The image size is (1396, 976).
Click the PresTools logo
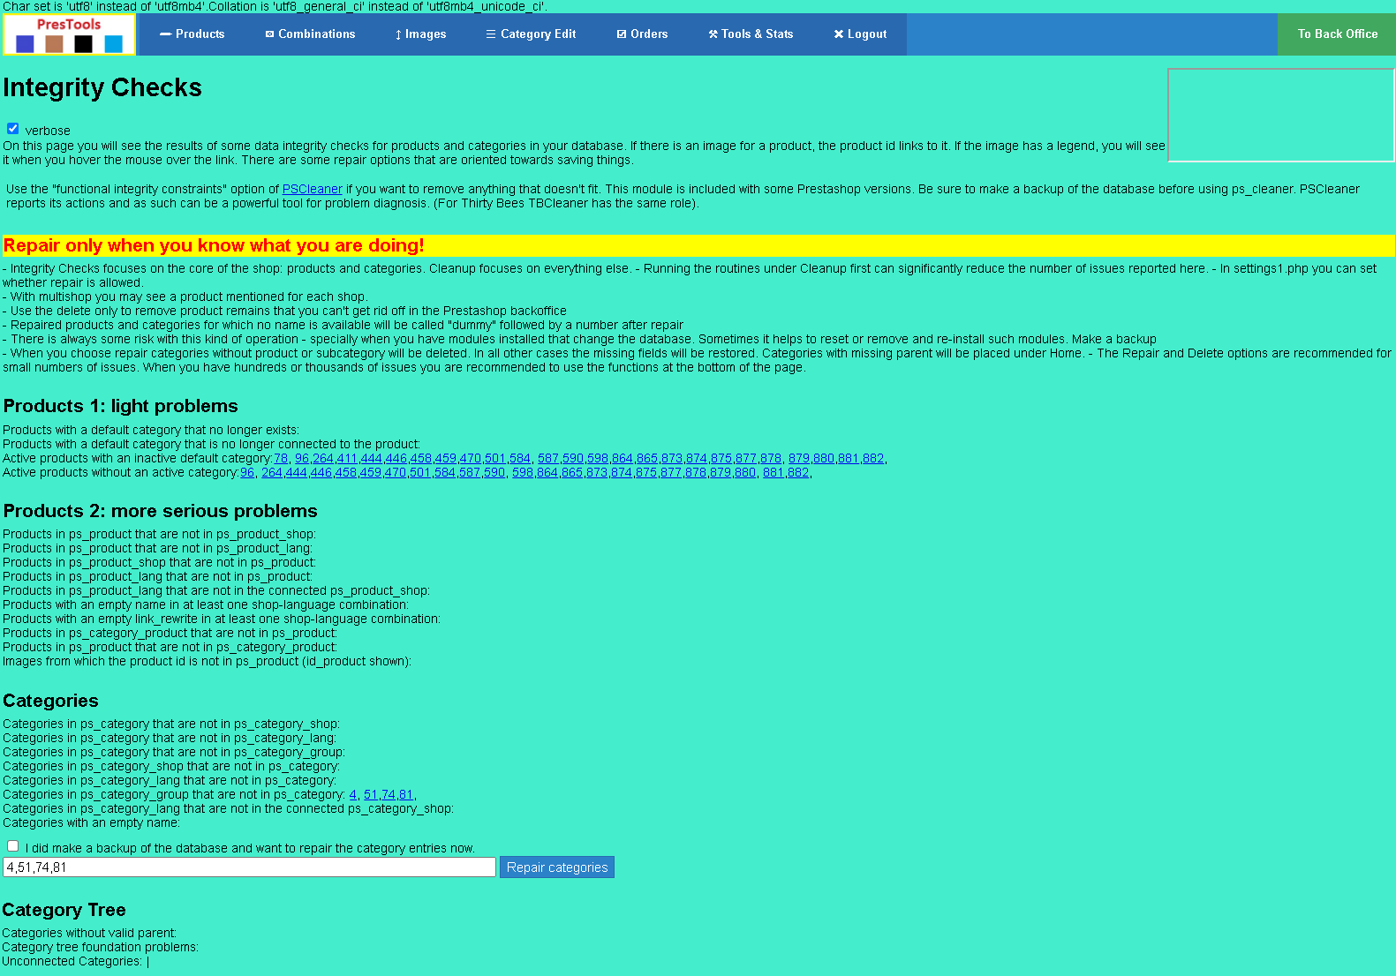[x=69, y=34]
